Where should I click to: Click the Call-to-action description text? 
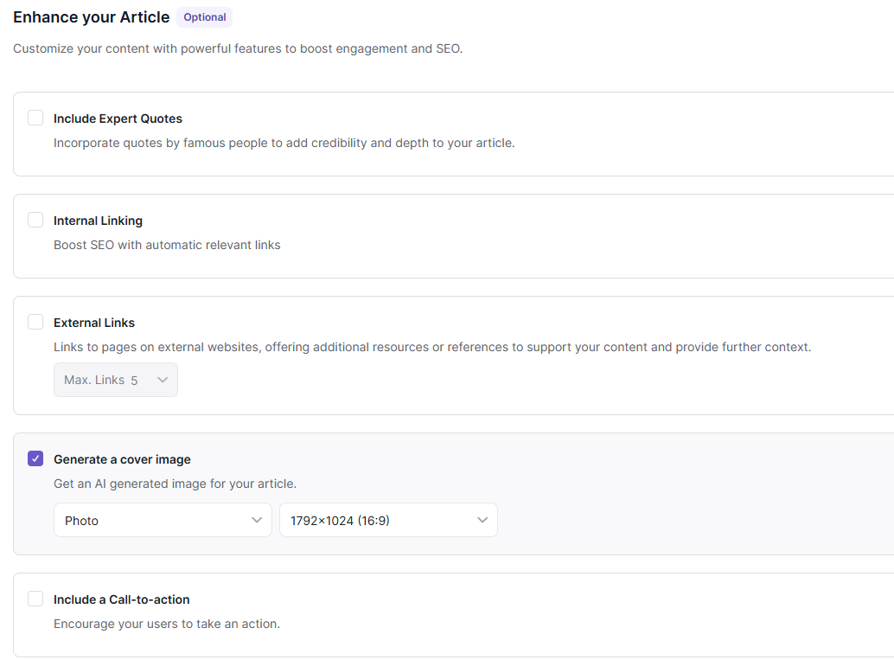tap(167, 624)
